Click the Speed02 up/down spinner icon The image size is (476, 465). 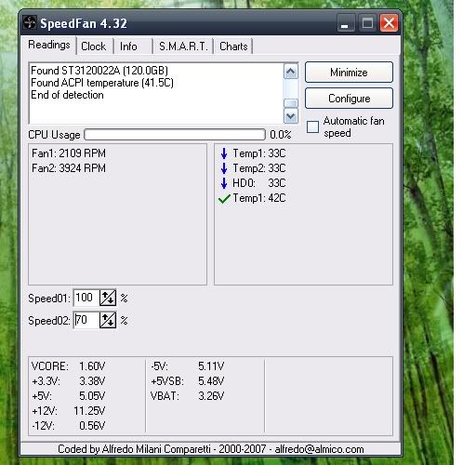(108, 320)
